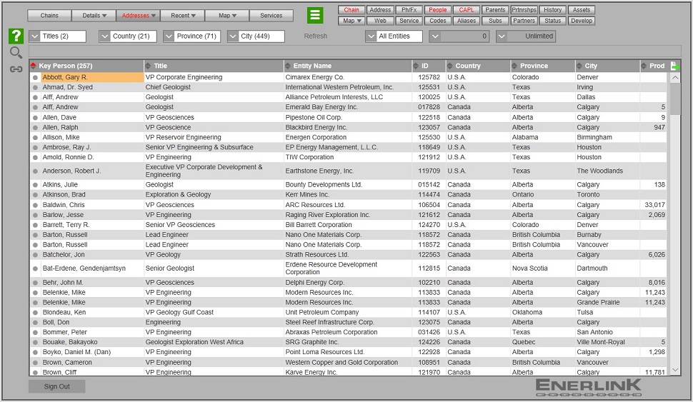Select the Cimarex Energy Co. entity cell
This screenshot has width=693, height=402.
348,77
